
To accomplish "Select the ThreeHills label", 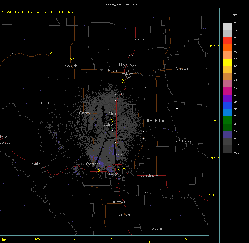I will pyautogui.click(x=155, y=121).
